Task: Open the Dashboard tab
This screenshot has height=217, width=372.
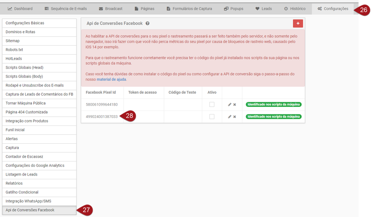Action: coord(20,9)
